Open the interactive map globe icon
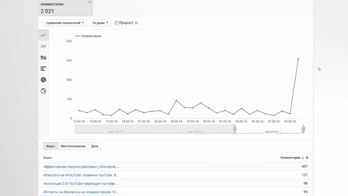This screenshot has width=348, height=196. coord(43,91)
